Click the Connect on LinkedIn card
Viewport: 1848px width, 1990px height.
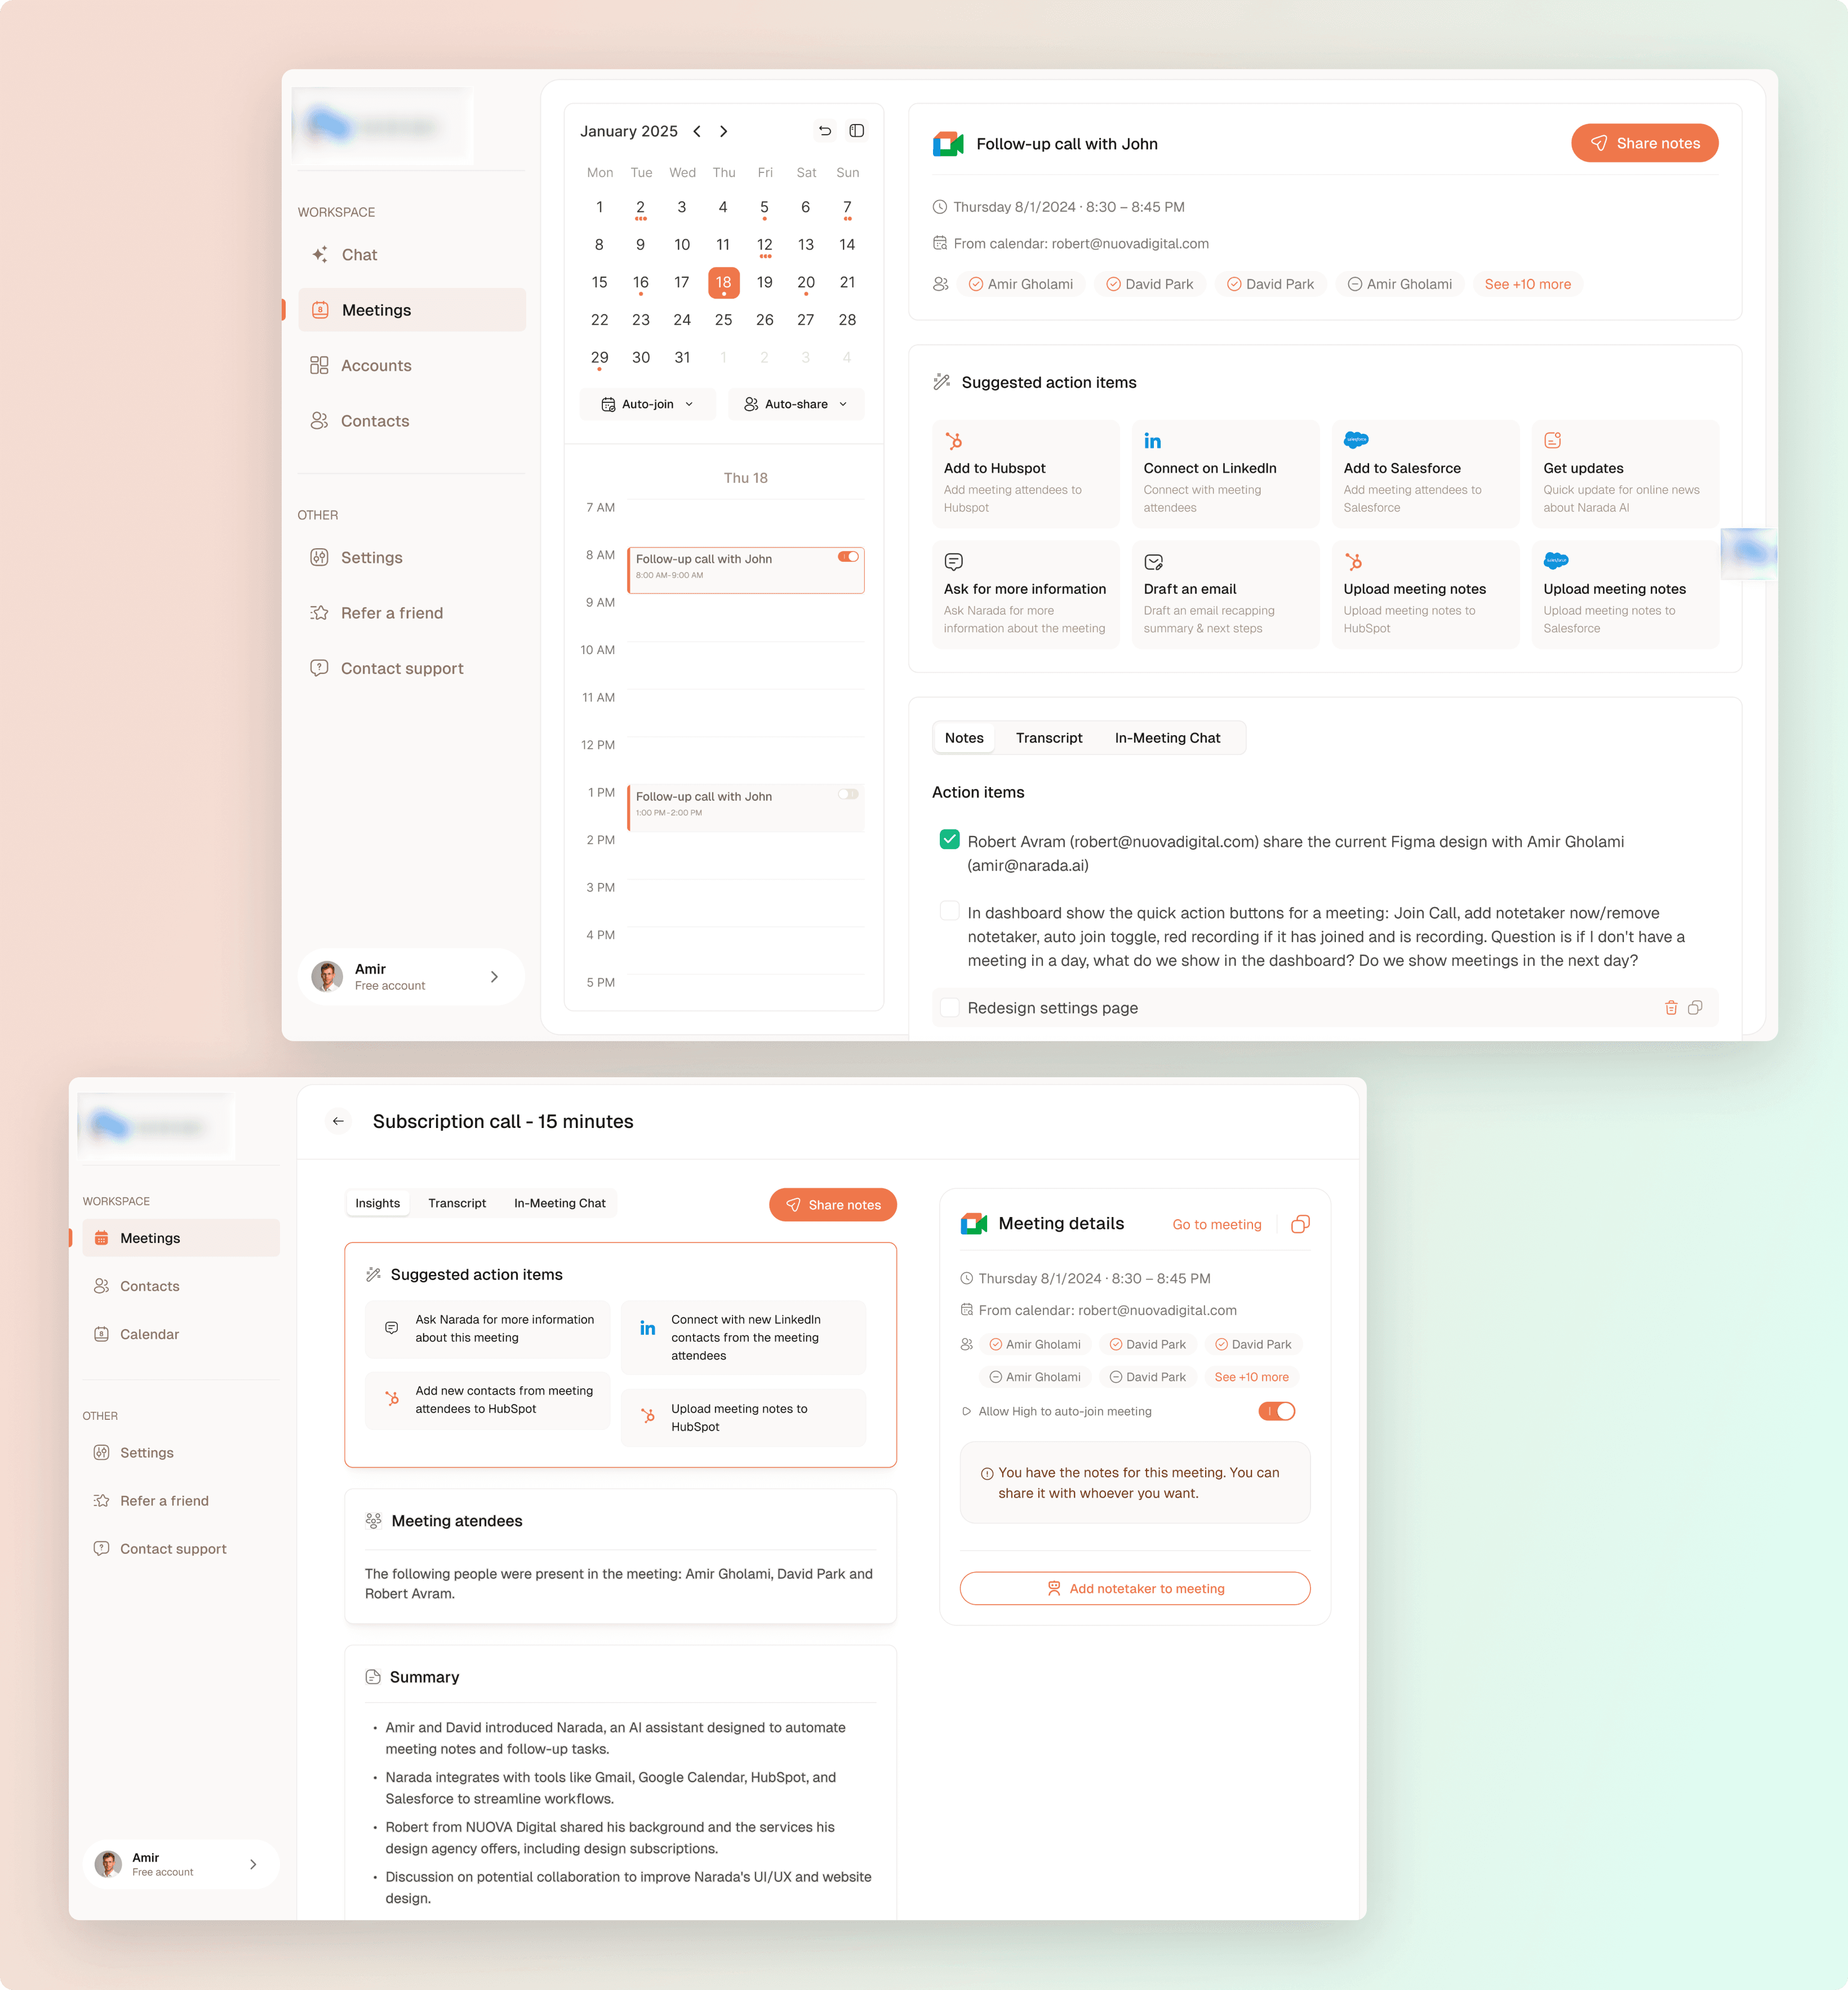pos(1226,474)
